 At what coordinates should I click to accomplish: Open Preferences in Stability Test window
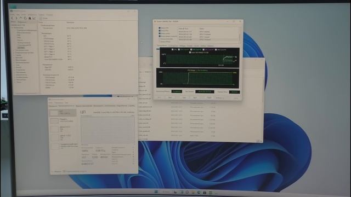[219, 97]
